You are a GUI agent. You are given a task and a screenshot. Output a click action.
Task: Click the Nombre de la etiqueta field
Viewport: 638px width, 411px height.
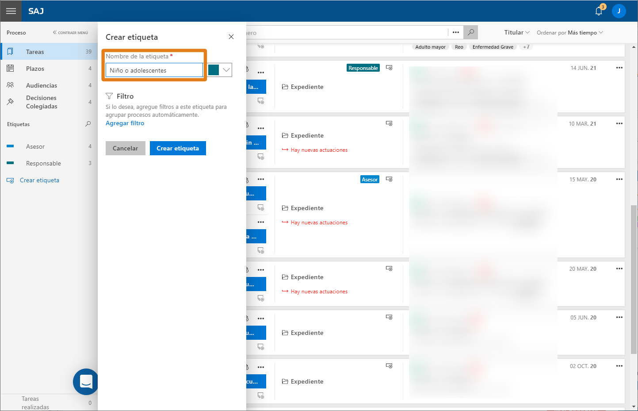point(154,70)
